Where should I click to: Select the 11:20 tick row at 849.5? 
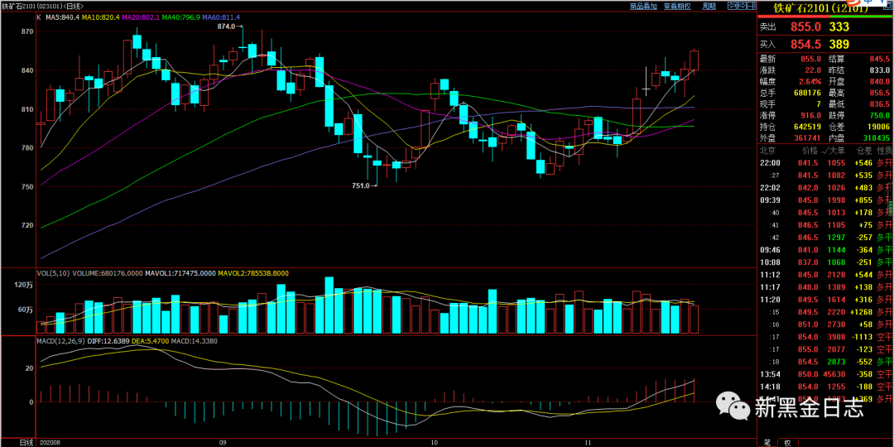825,300
